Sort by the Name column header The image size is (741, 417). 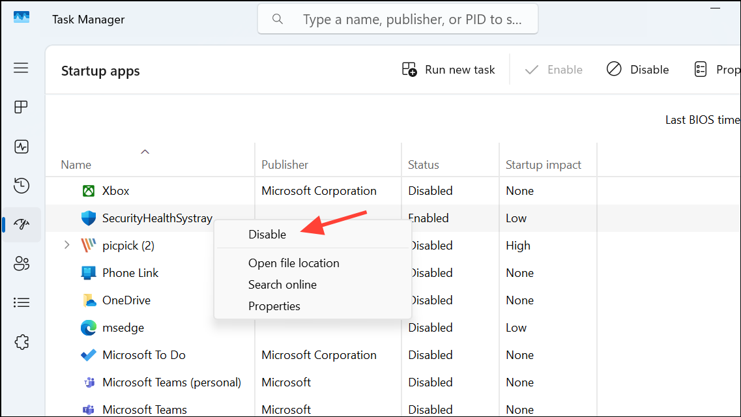click(x=76, y=165)
